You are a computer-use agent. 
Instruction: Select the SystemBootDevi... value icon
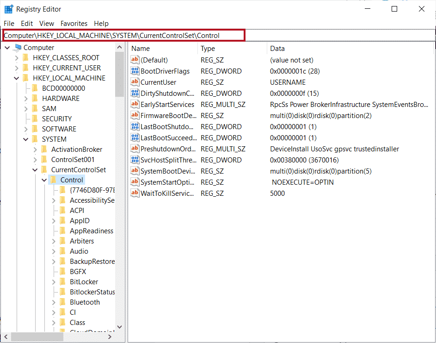(135, 171)
